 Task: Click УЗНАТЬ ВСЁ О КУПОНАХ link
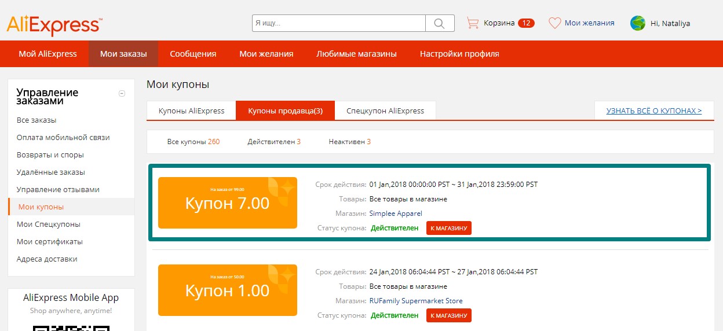(654, 111)
